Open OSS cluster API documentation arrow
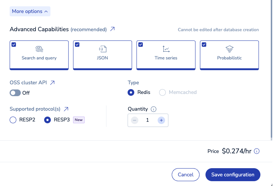 52,83
